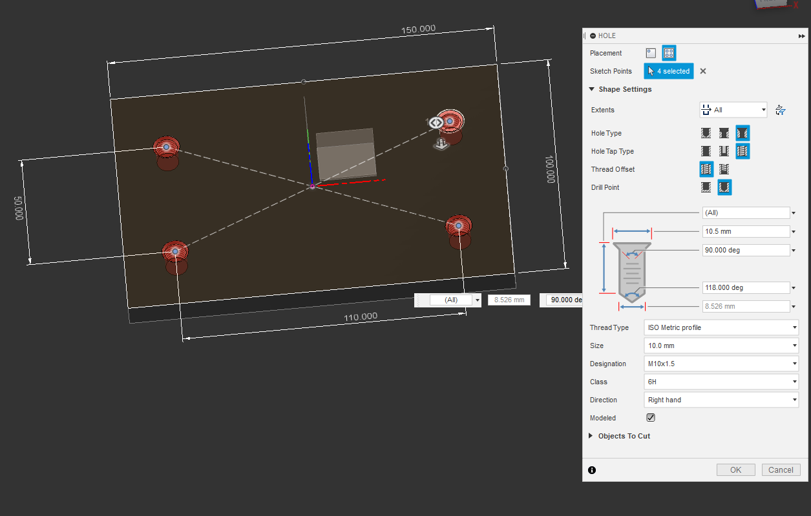The height and width of the screenshot is (516, 811).
Task: Select single-hole 'At Point' placement icon
Action: pos(651,53)
